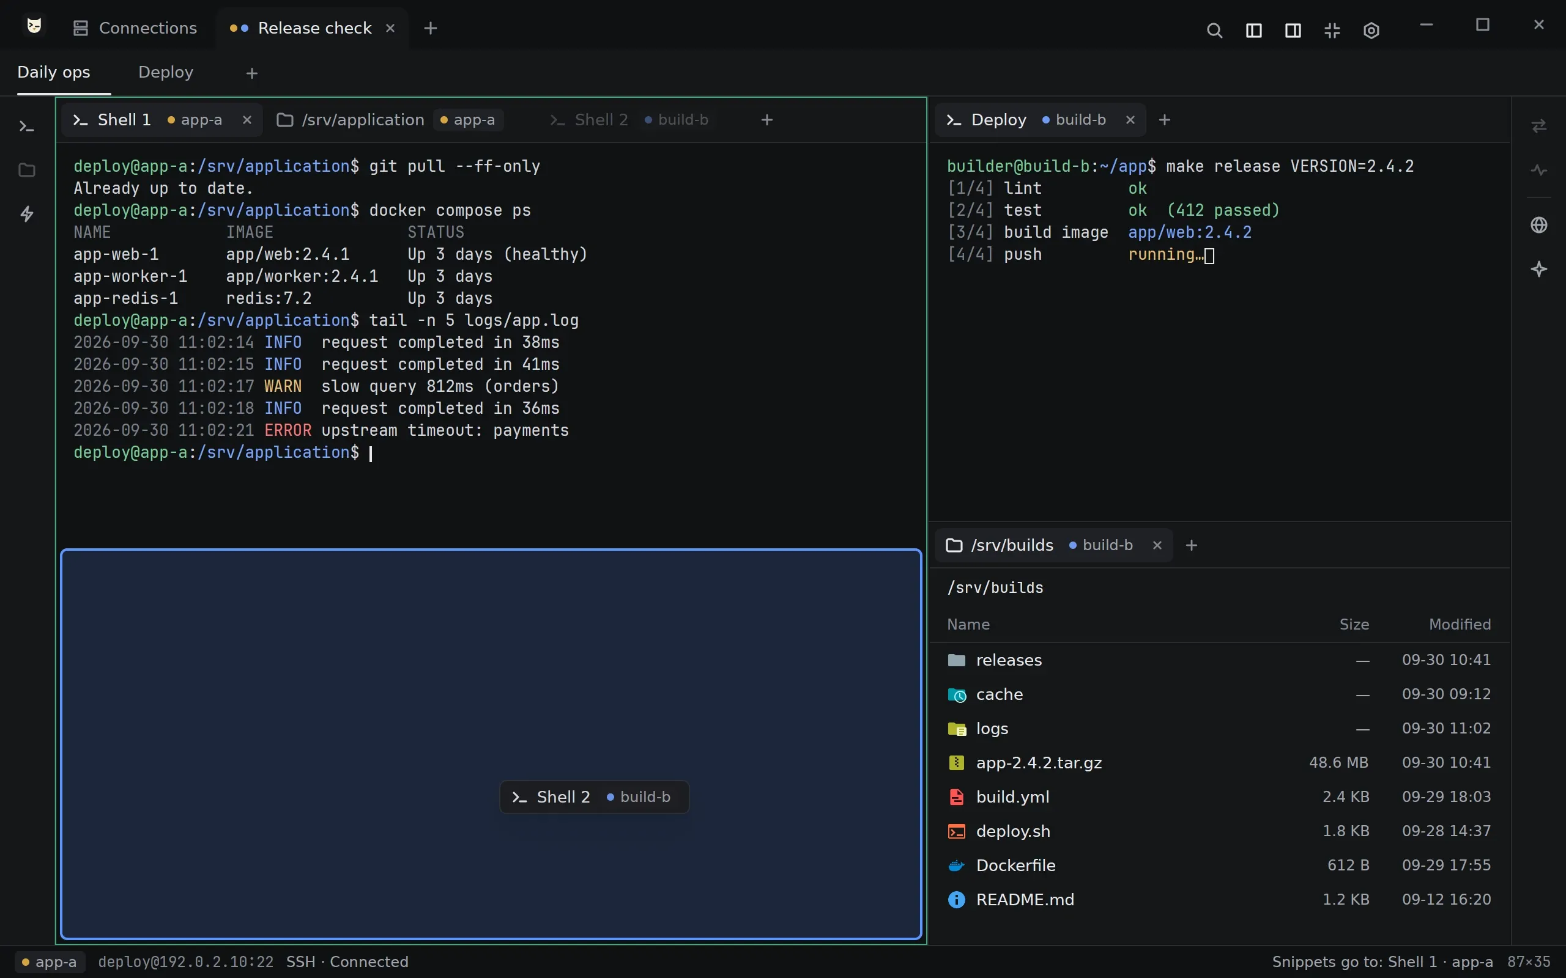
Task: Switch to the Deploy workspace tab
Action: pos(166,73)
